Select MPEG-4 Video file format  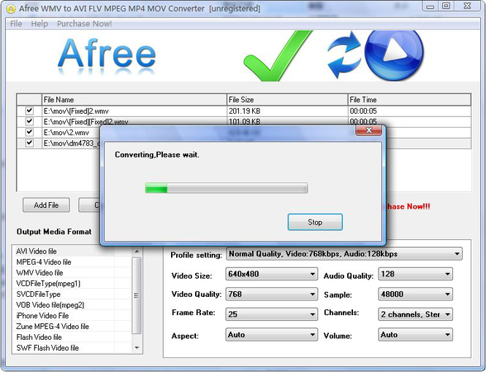pyautogui.click(x=72, y=262)
